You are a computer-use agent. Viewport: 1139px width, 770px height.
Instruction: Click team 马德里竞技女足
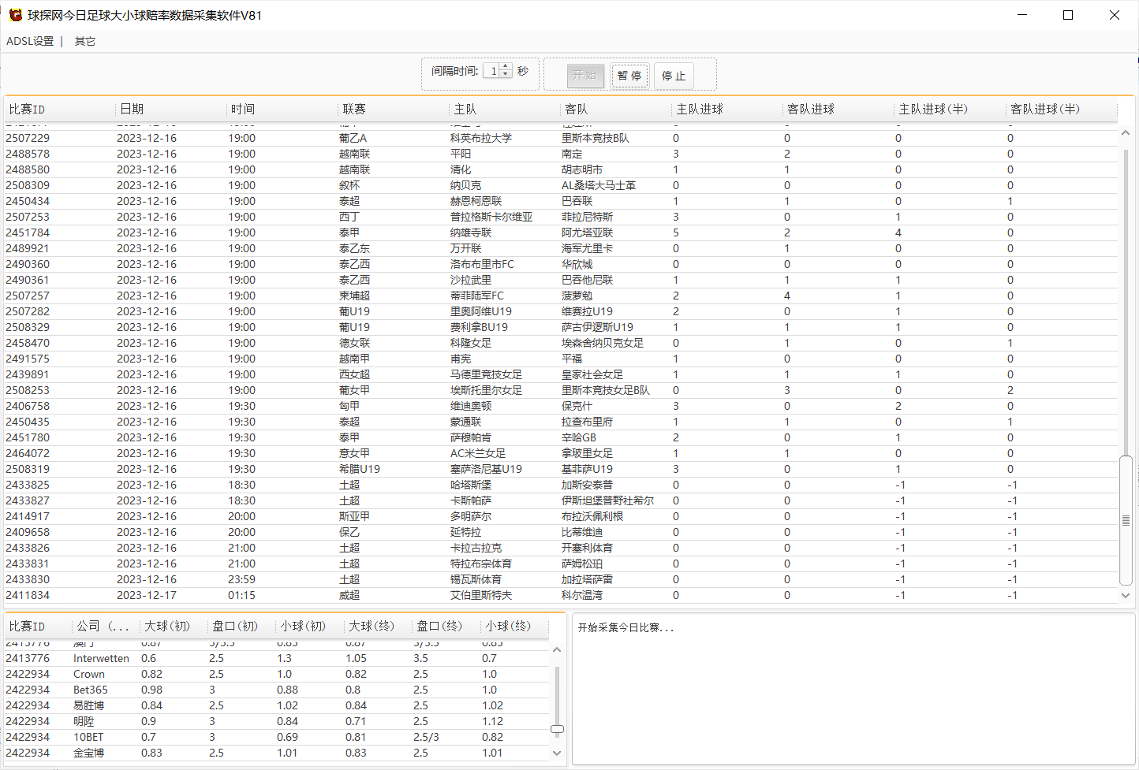tap(486, 374)
